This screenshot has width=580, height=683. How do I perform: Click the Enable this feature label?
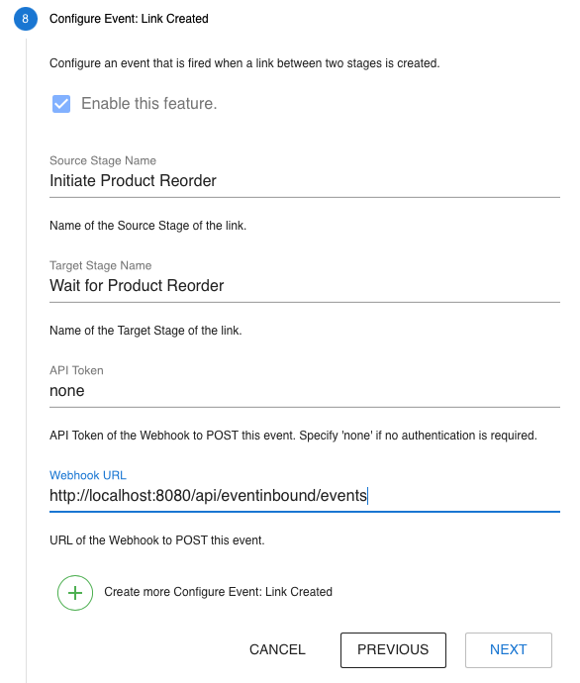[148, 104]
